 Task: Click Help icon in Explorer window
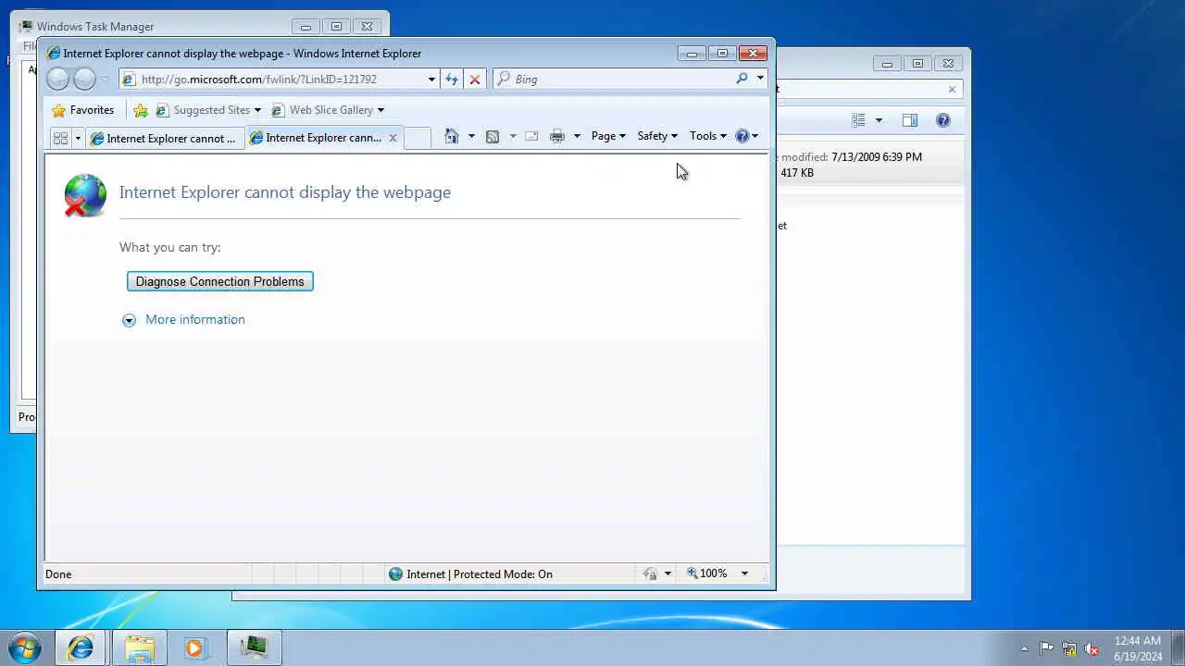(x=943, y=120)
